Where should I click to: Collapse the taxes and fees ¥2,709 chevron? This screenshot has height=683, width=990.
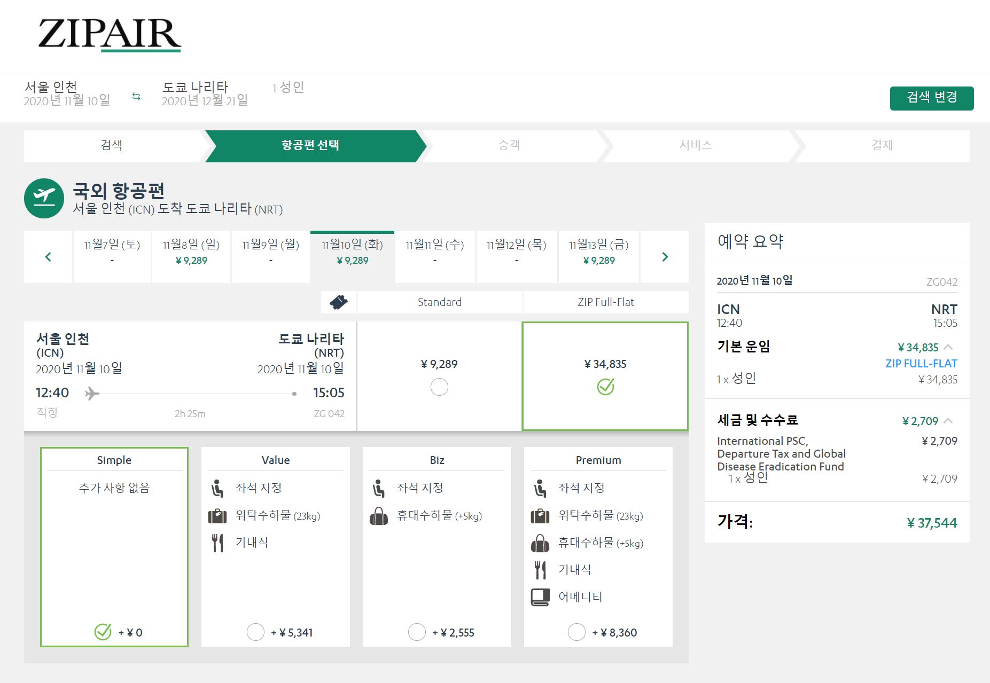click(x=948, y=421)
